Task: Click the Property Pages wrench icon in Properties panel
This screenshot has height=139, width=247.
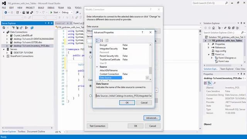Action: point(215,83)
